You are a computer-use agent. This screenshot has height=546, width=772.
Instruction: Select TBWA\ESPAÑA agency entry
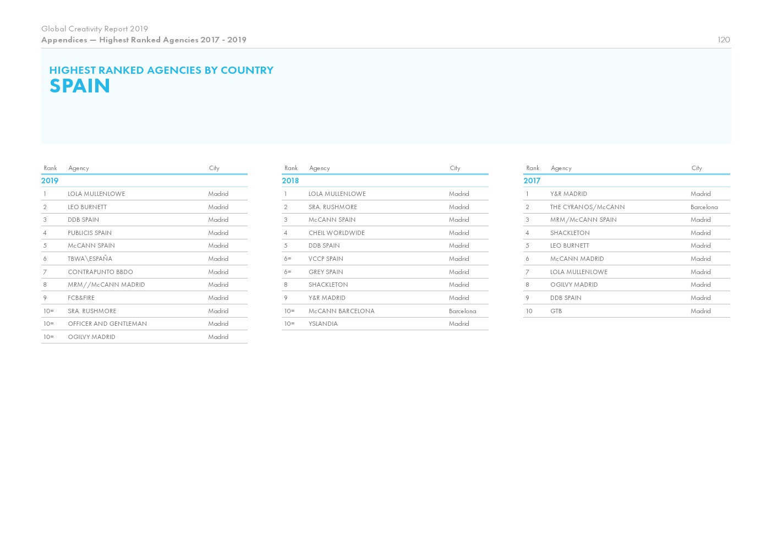(x=90, y=259)
